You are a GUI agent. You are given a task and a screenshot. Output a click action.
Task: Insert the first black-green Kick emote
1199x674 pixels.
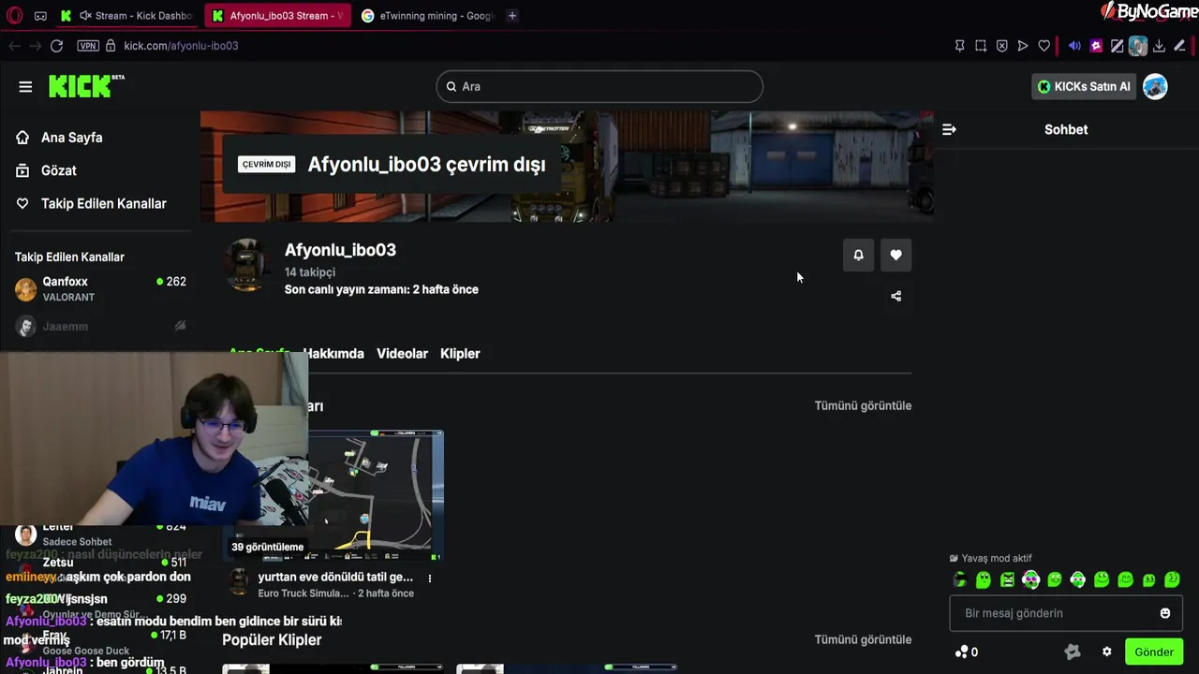tap(959, 579)
